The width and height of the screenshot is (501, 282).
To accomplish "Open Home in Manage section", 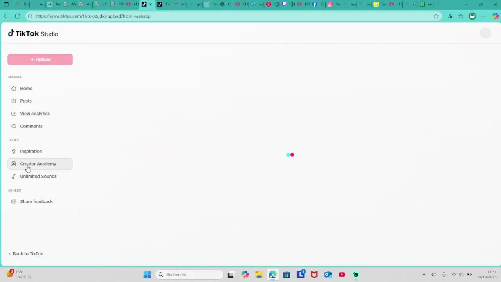I will pyautogui.click(x=40, y=89).
